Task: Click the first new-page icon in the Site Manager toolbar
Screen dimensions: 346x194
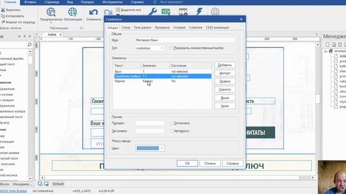Action: 328,45
